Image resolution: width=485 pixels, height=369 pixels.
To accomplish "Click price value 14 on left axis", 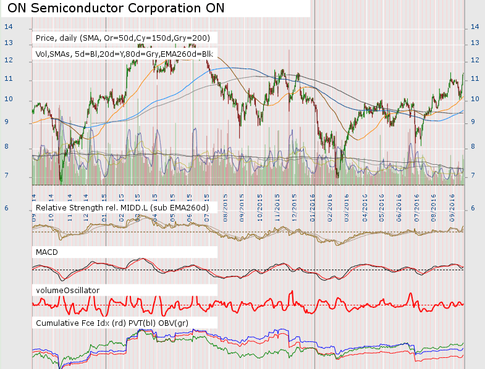I will click(9, 27).
